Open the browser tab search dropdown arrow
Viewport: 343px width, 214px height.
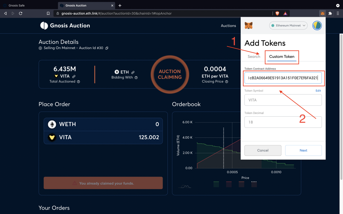338,5
